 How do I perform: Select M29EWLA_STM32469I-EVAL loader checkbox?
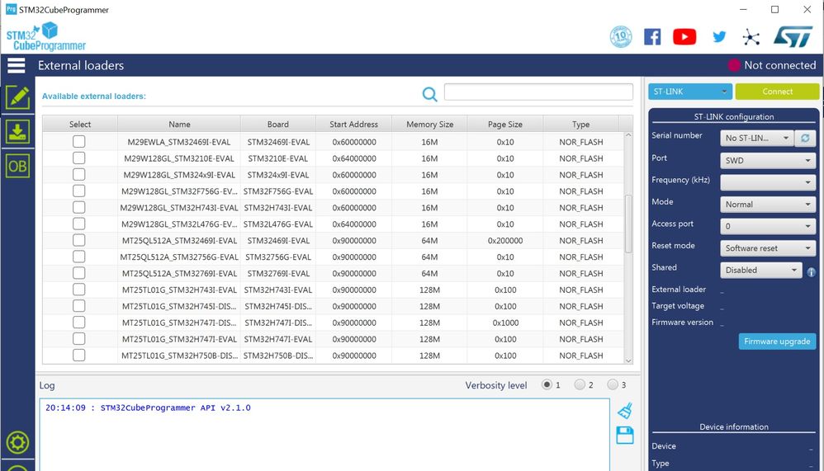click(78, 142)
